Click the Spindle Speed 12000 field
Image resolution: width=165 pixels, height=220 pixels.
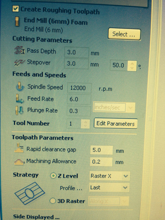tap(80, 88)
